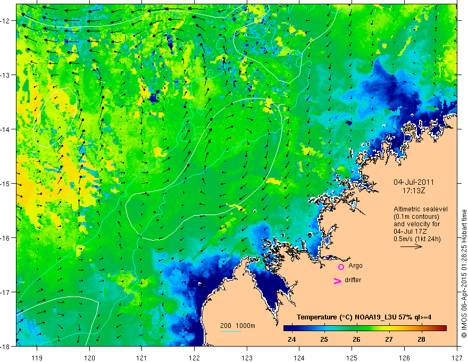Click the longitude label 124
This screenshot has height=362, width=468.
click(x=299, y=358)
